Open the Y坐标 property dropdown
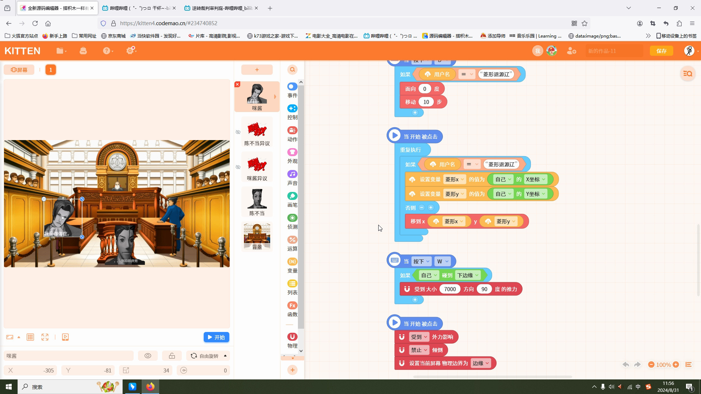The image size is (701, 394). tap(536, 194)
